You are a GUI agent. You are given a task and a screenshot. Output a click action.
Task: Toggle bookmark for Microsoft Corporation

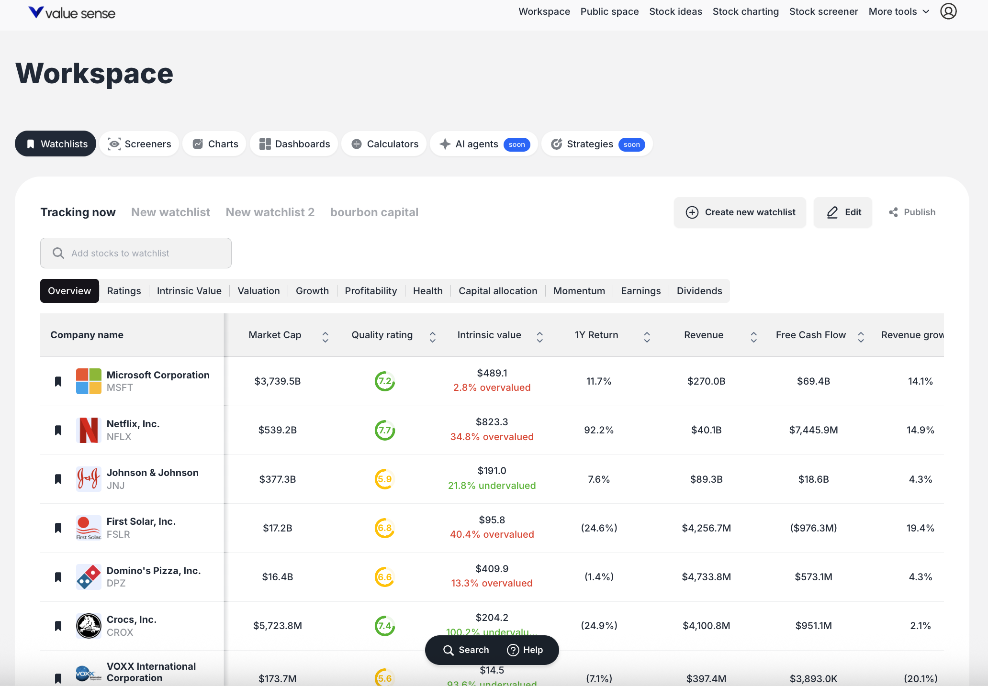point(58,381)
